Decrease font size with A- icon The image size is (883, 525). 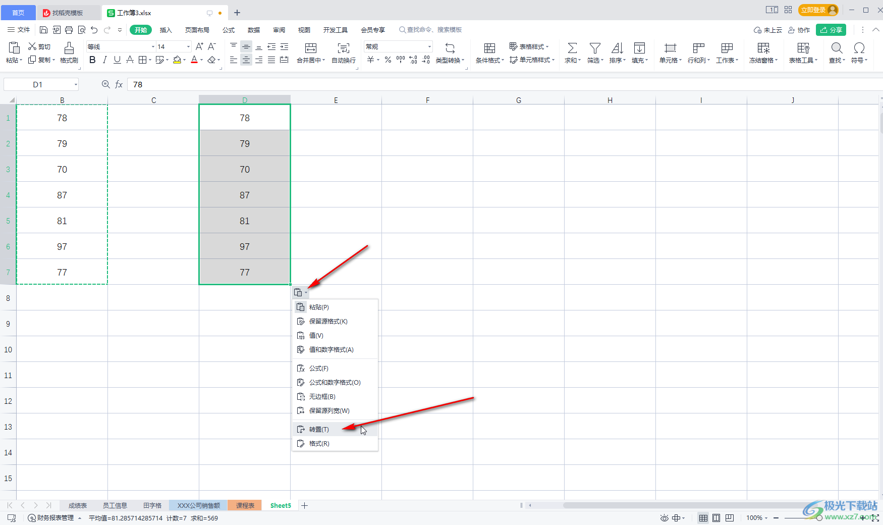point(212,46)
